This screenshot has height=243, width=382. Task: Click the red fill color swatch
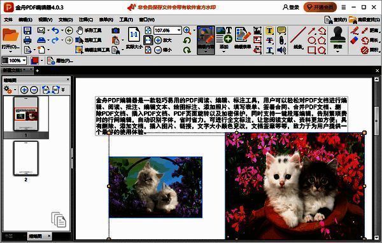(34, 60)
